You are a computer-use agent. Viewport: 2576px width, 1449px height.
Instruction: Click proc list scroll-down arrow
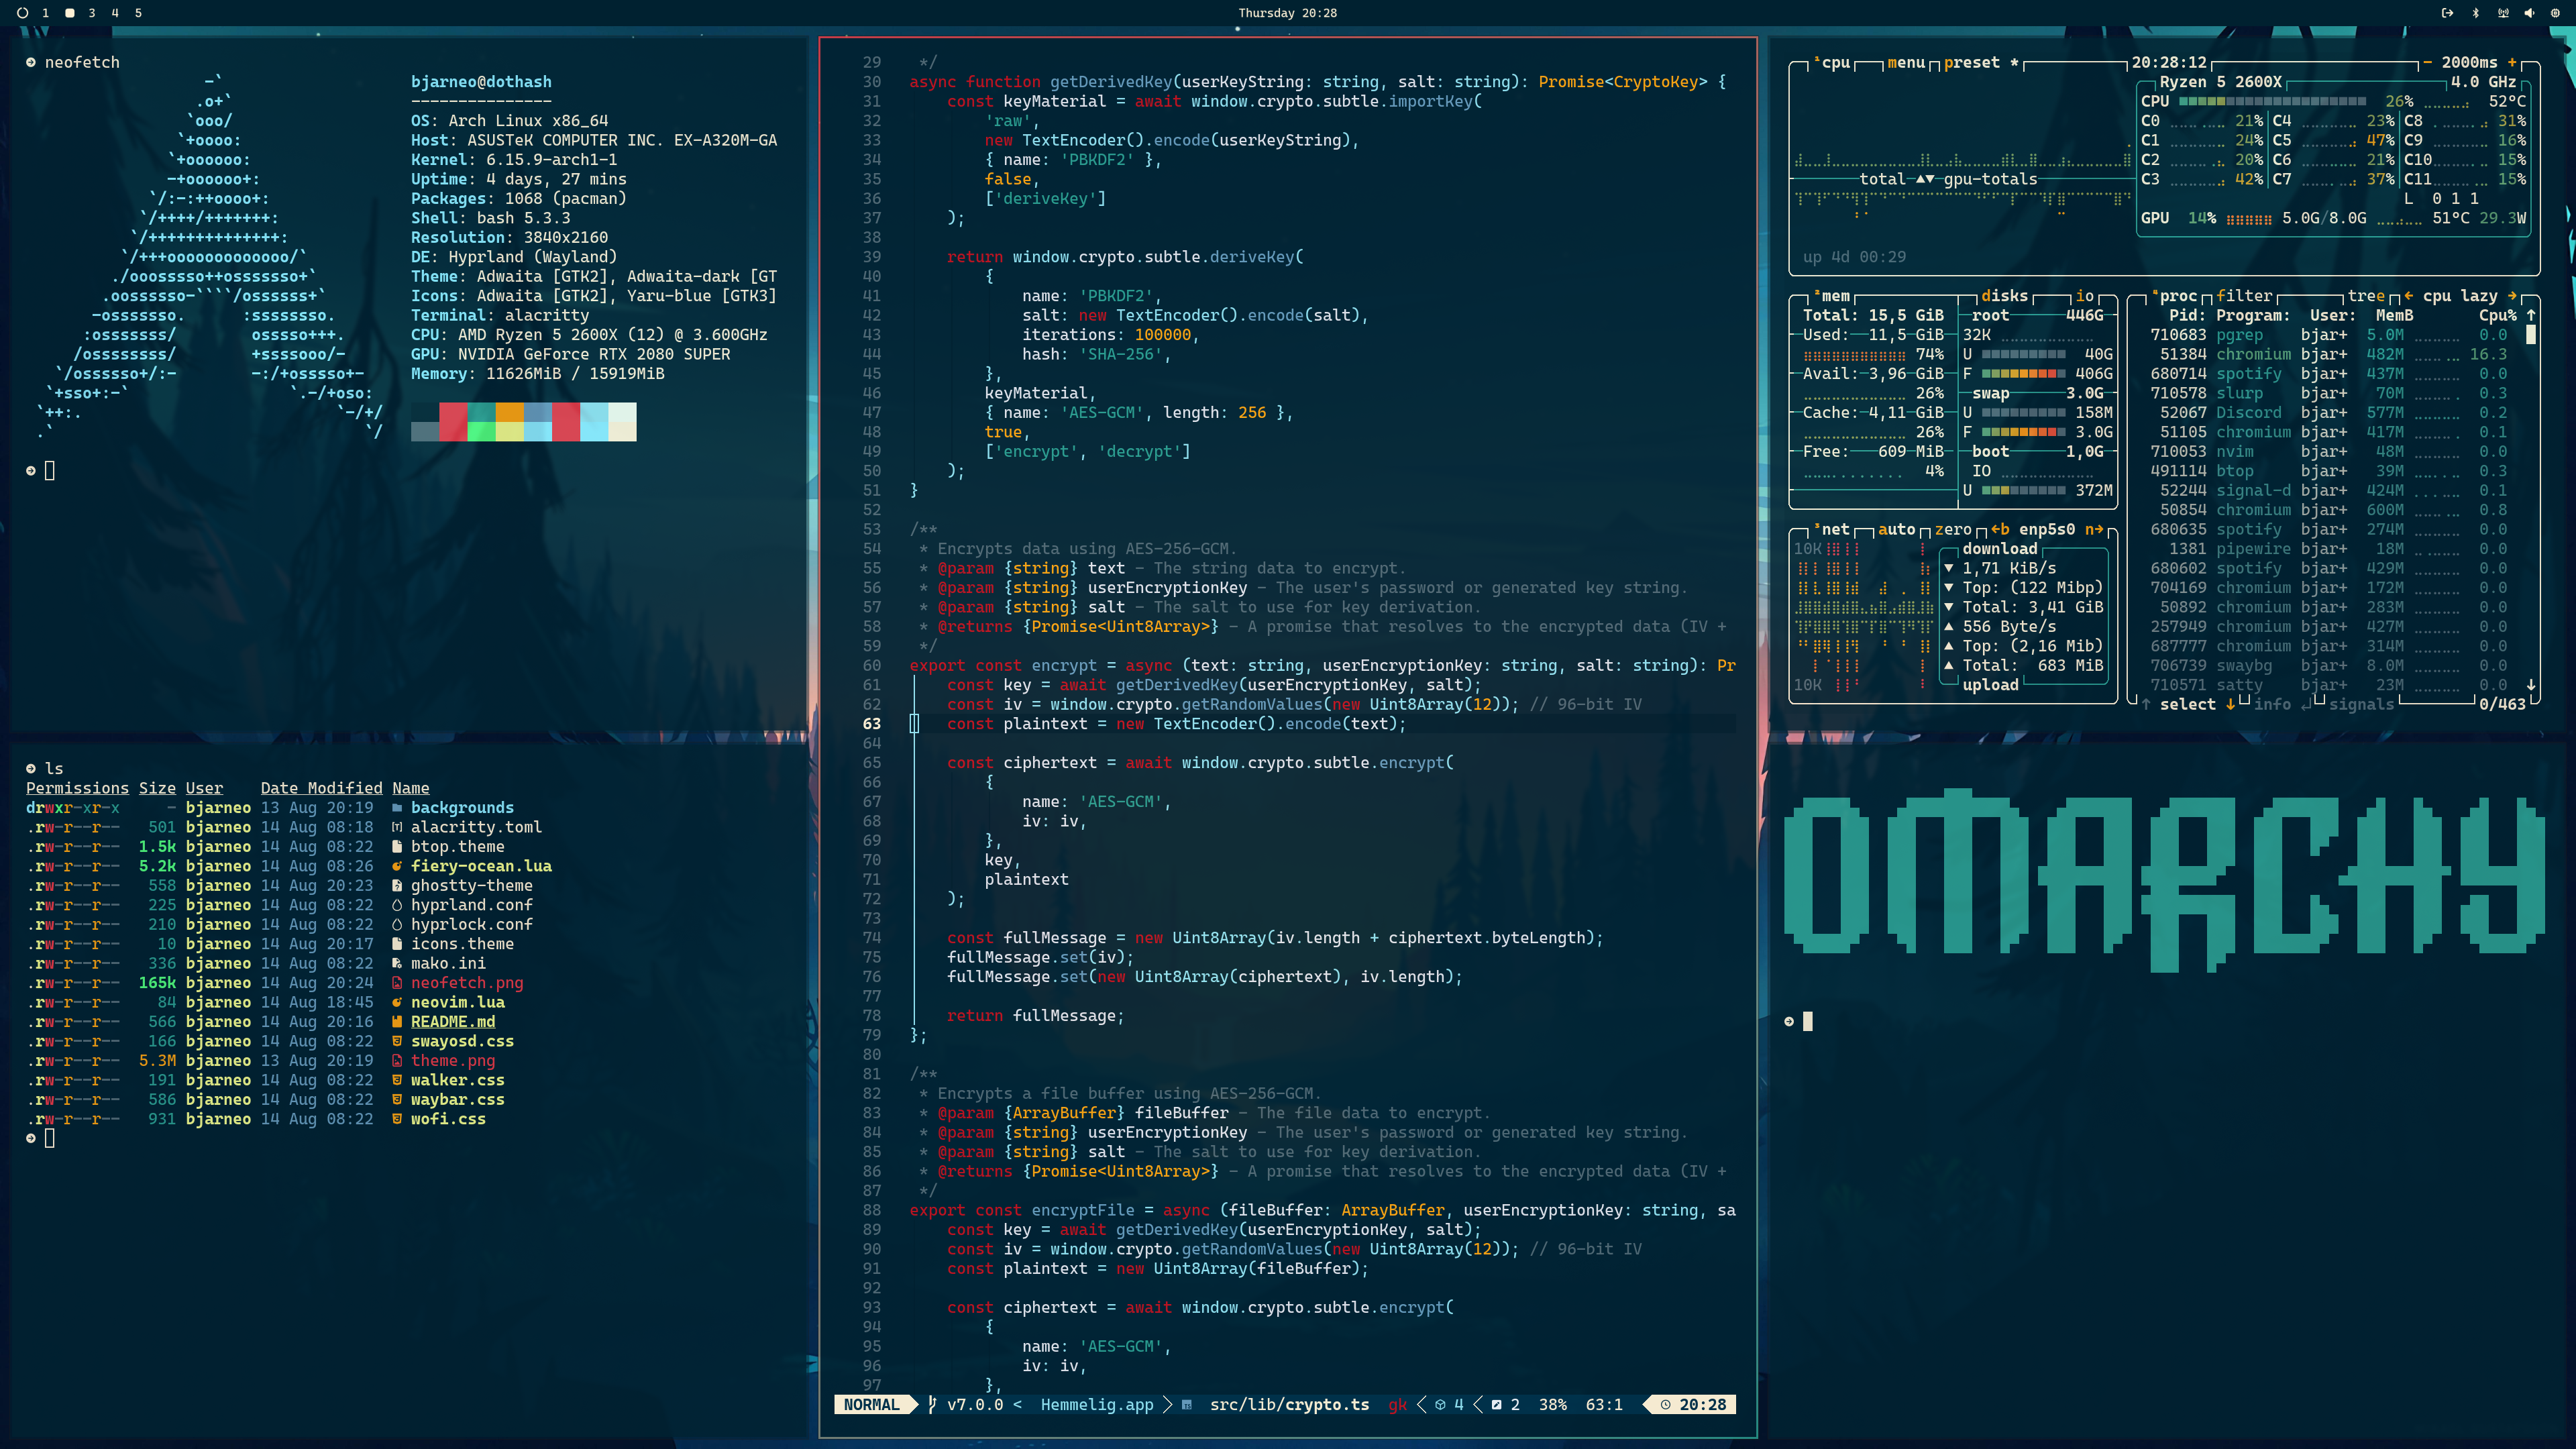tap(2531, 685)
